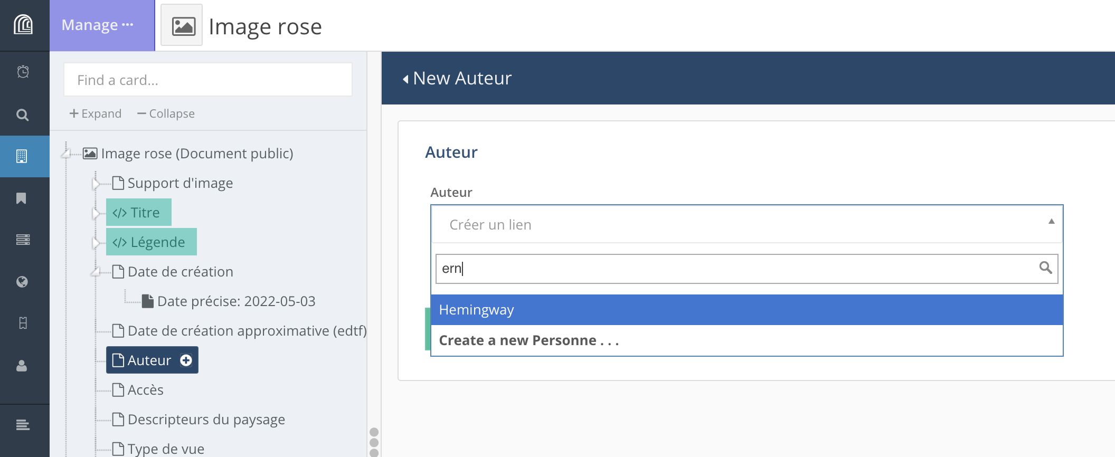Image resolution: width=1115 pixels, height=457 pixels.
Task: Open the search icon in sidebar
Action: pyautogui.click(x=22, y=115)
